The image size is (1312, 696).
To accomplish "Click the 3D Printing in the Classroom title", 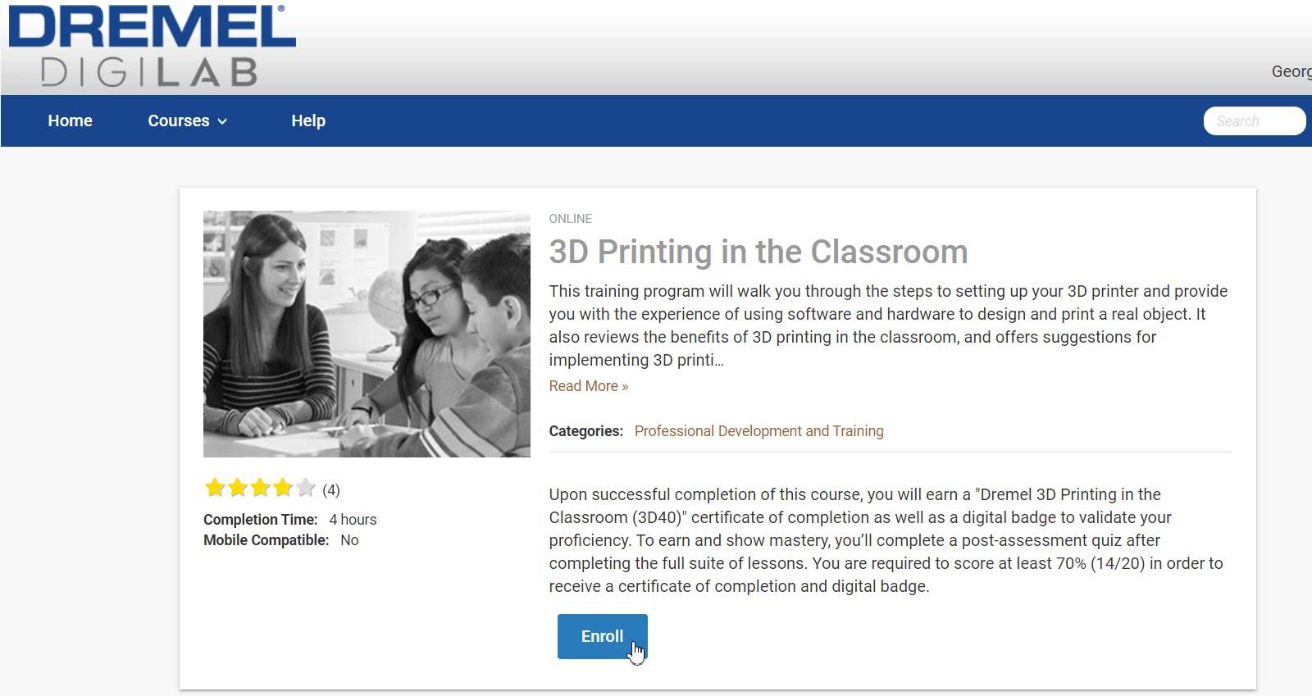I will point(758,252).
